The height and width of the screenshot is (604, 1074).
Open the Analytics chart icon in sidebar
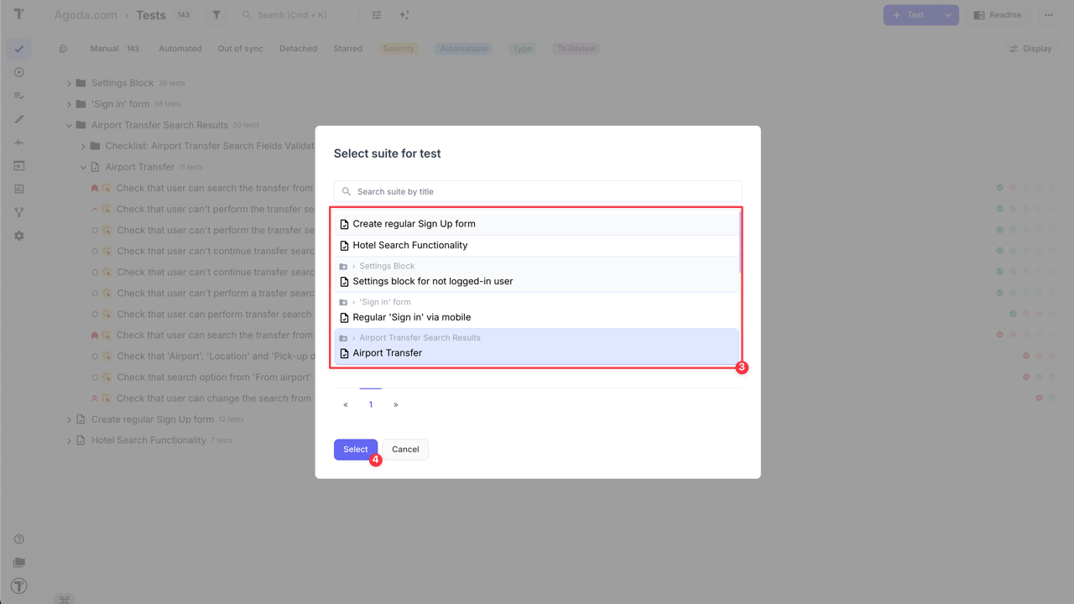[18, 189]
